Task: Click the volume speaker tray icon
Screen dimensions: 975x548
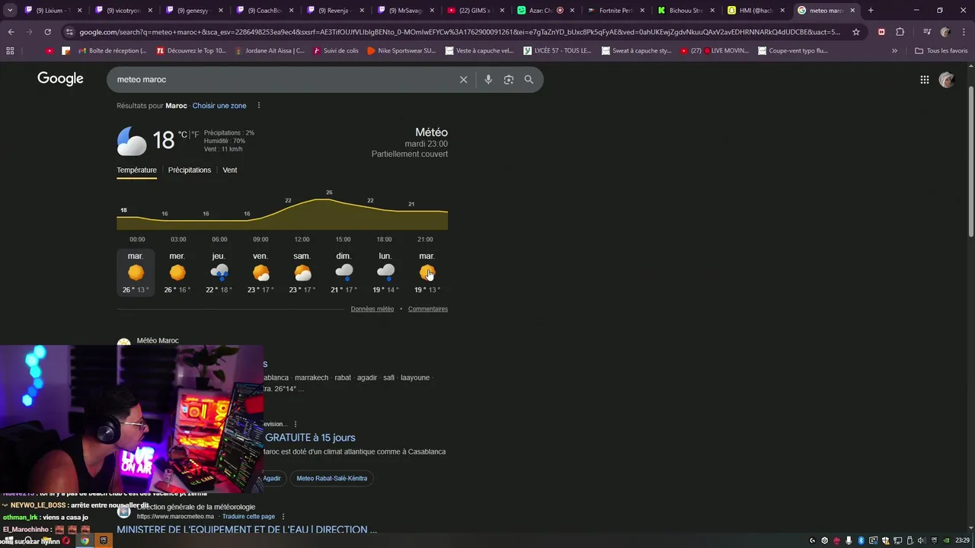Action: pyautogui.click(x=921, y=540)
